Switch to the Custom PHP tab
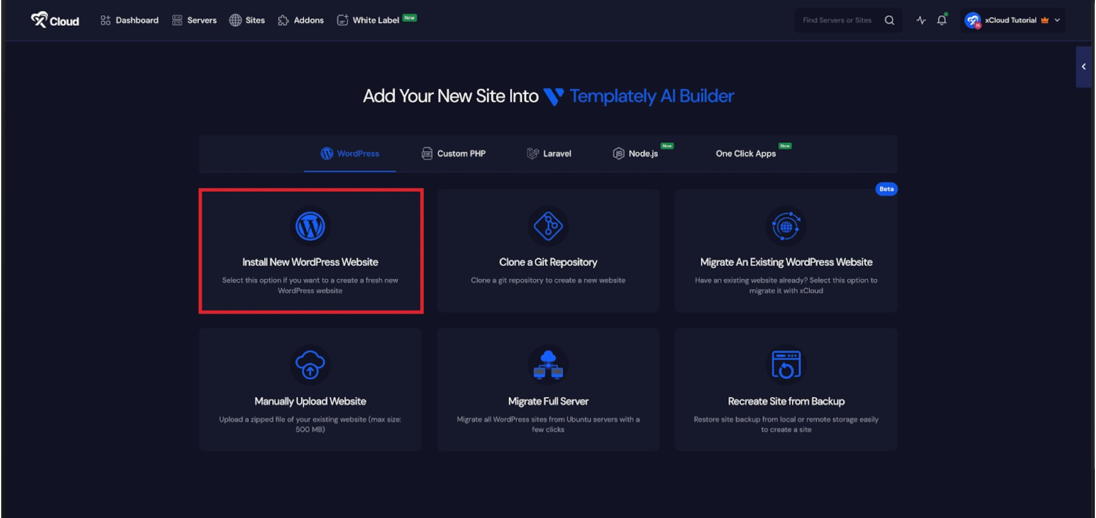The width and height of the screenshot is (1096, 518). (x=453, y=154)
